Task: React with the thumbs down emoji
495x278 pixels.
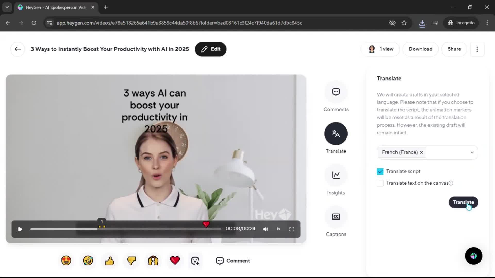Action: 131,260
